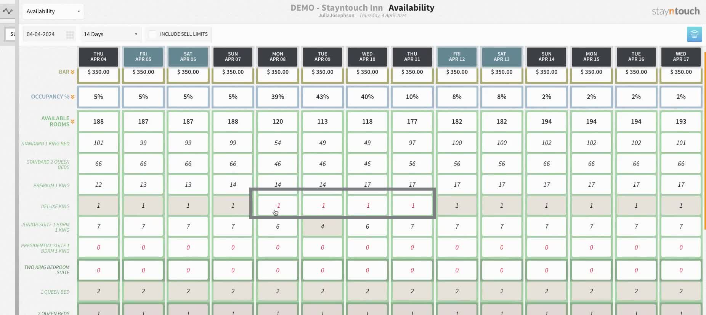Click the 10% occupancy cell for Apr 11
This screenshot has width=706, height=315.
coord(412,97)
